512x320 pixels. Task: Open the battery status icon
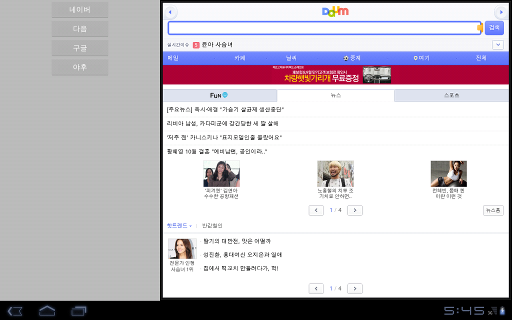coord(502,311)
